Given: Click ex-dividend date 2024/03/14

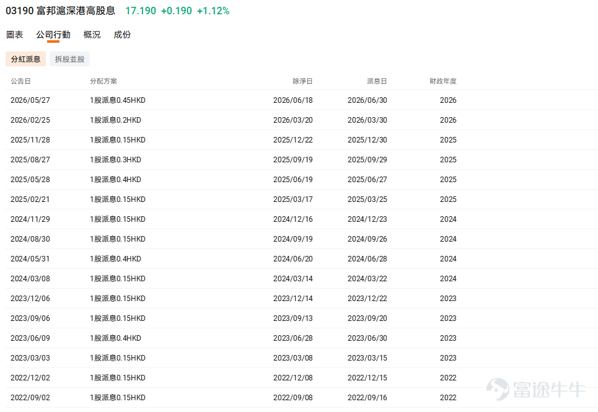Looking at the screenshot, I should point(293,279).
